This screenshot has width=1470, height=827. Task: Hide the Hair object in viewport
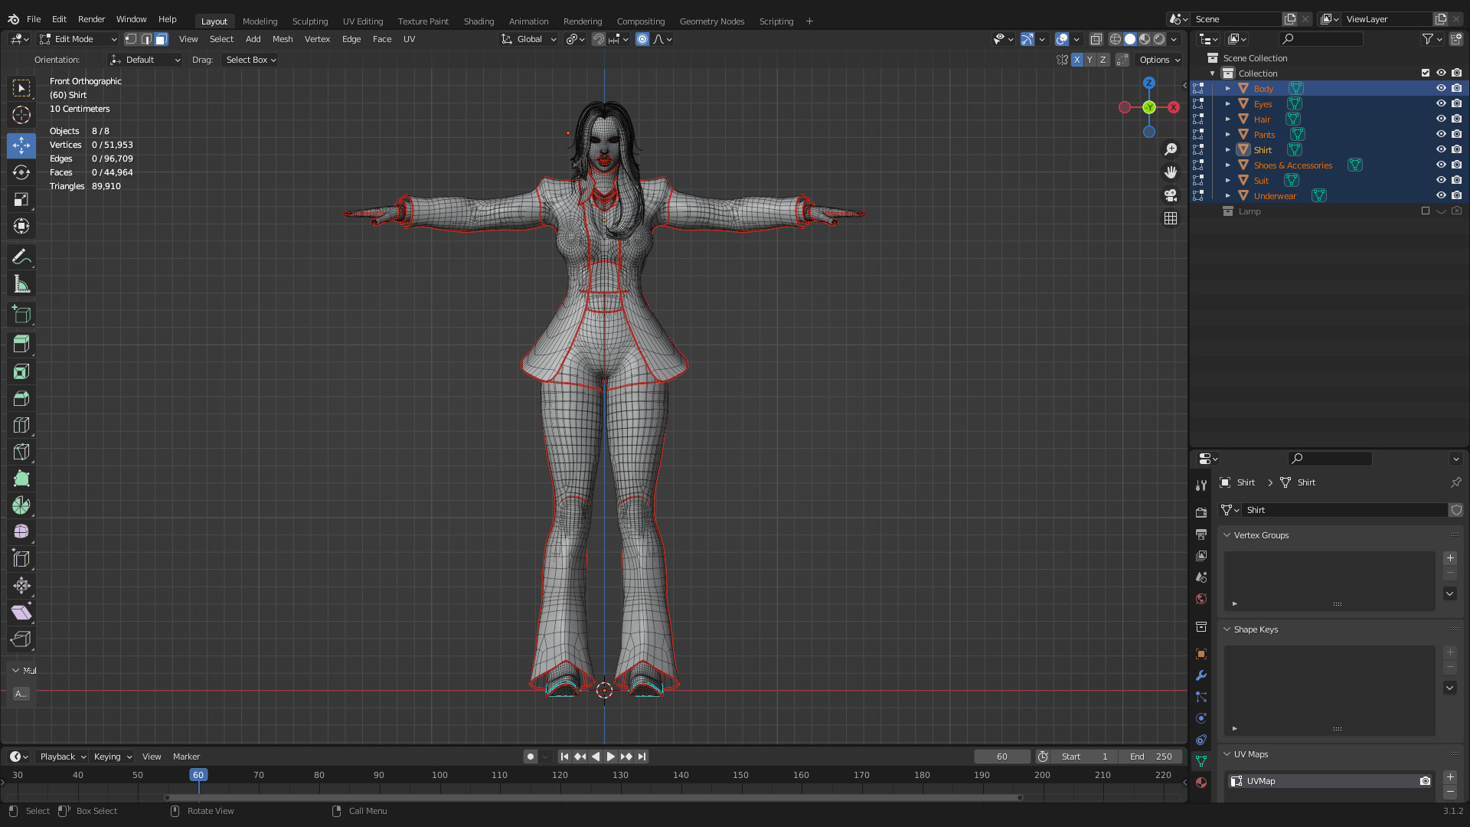click(x=1441, y=119)
